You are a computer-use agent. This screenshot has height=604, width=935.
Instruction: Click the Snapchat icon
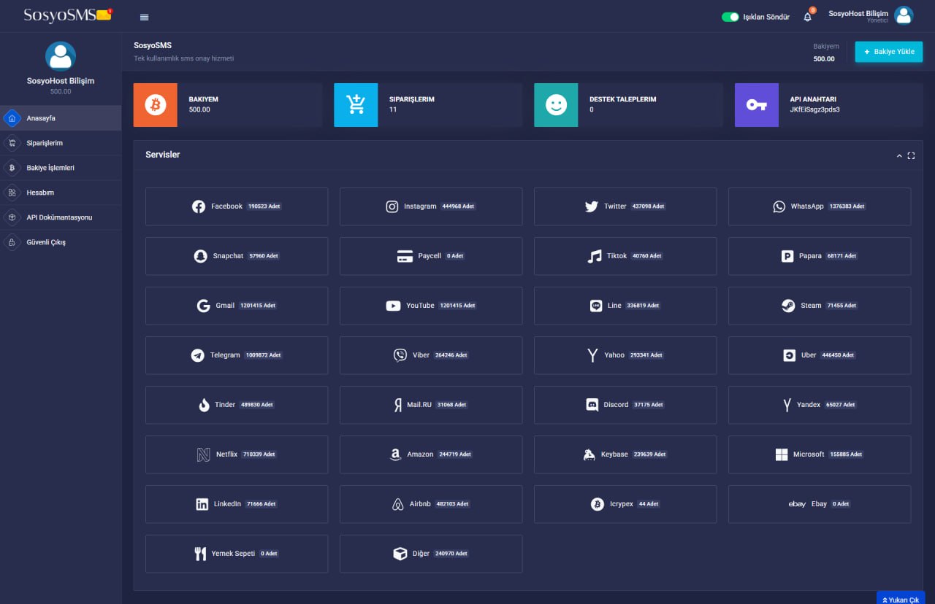[200, 256]
